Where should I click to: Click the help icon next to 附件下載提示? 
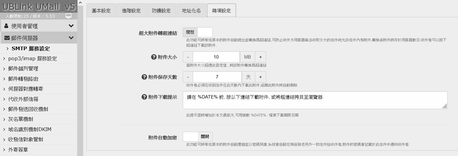(x=144, y=97)
